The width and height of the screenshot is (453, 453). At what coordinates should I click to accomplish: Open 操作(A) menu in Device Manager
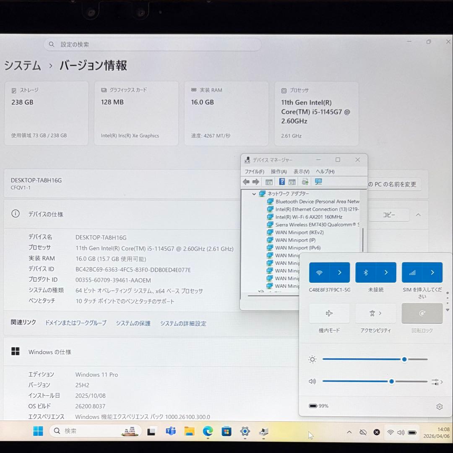(279, 172)
